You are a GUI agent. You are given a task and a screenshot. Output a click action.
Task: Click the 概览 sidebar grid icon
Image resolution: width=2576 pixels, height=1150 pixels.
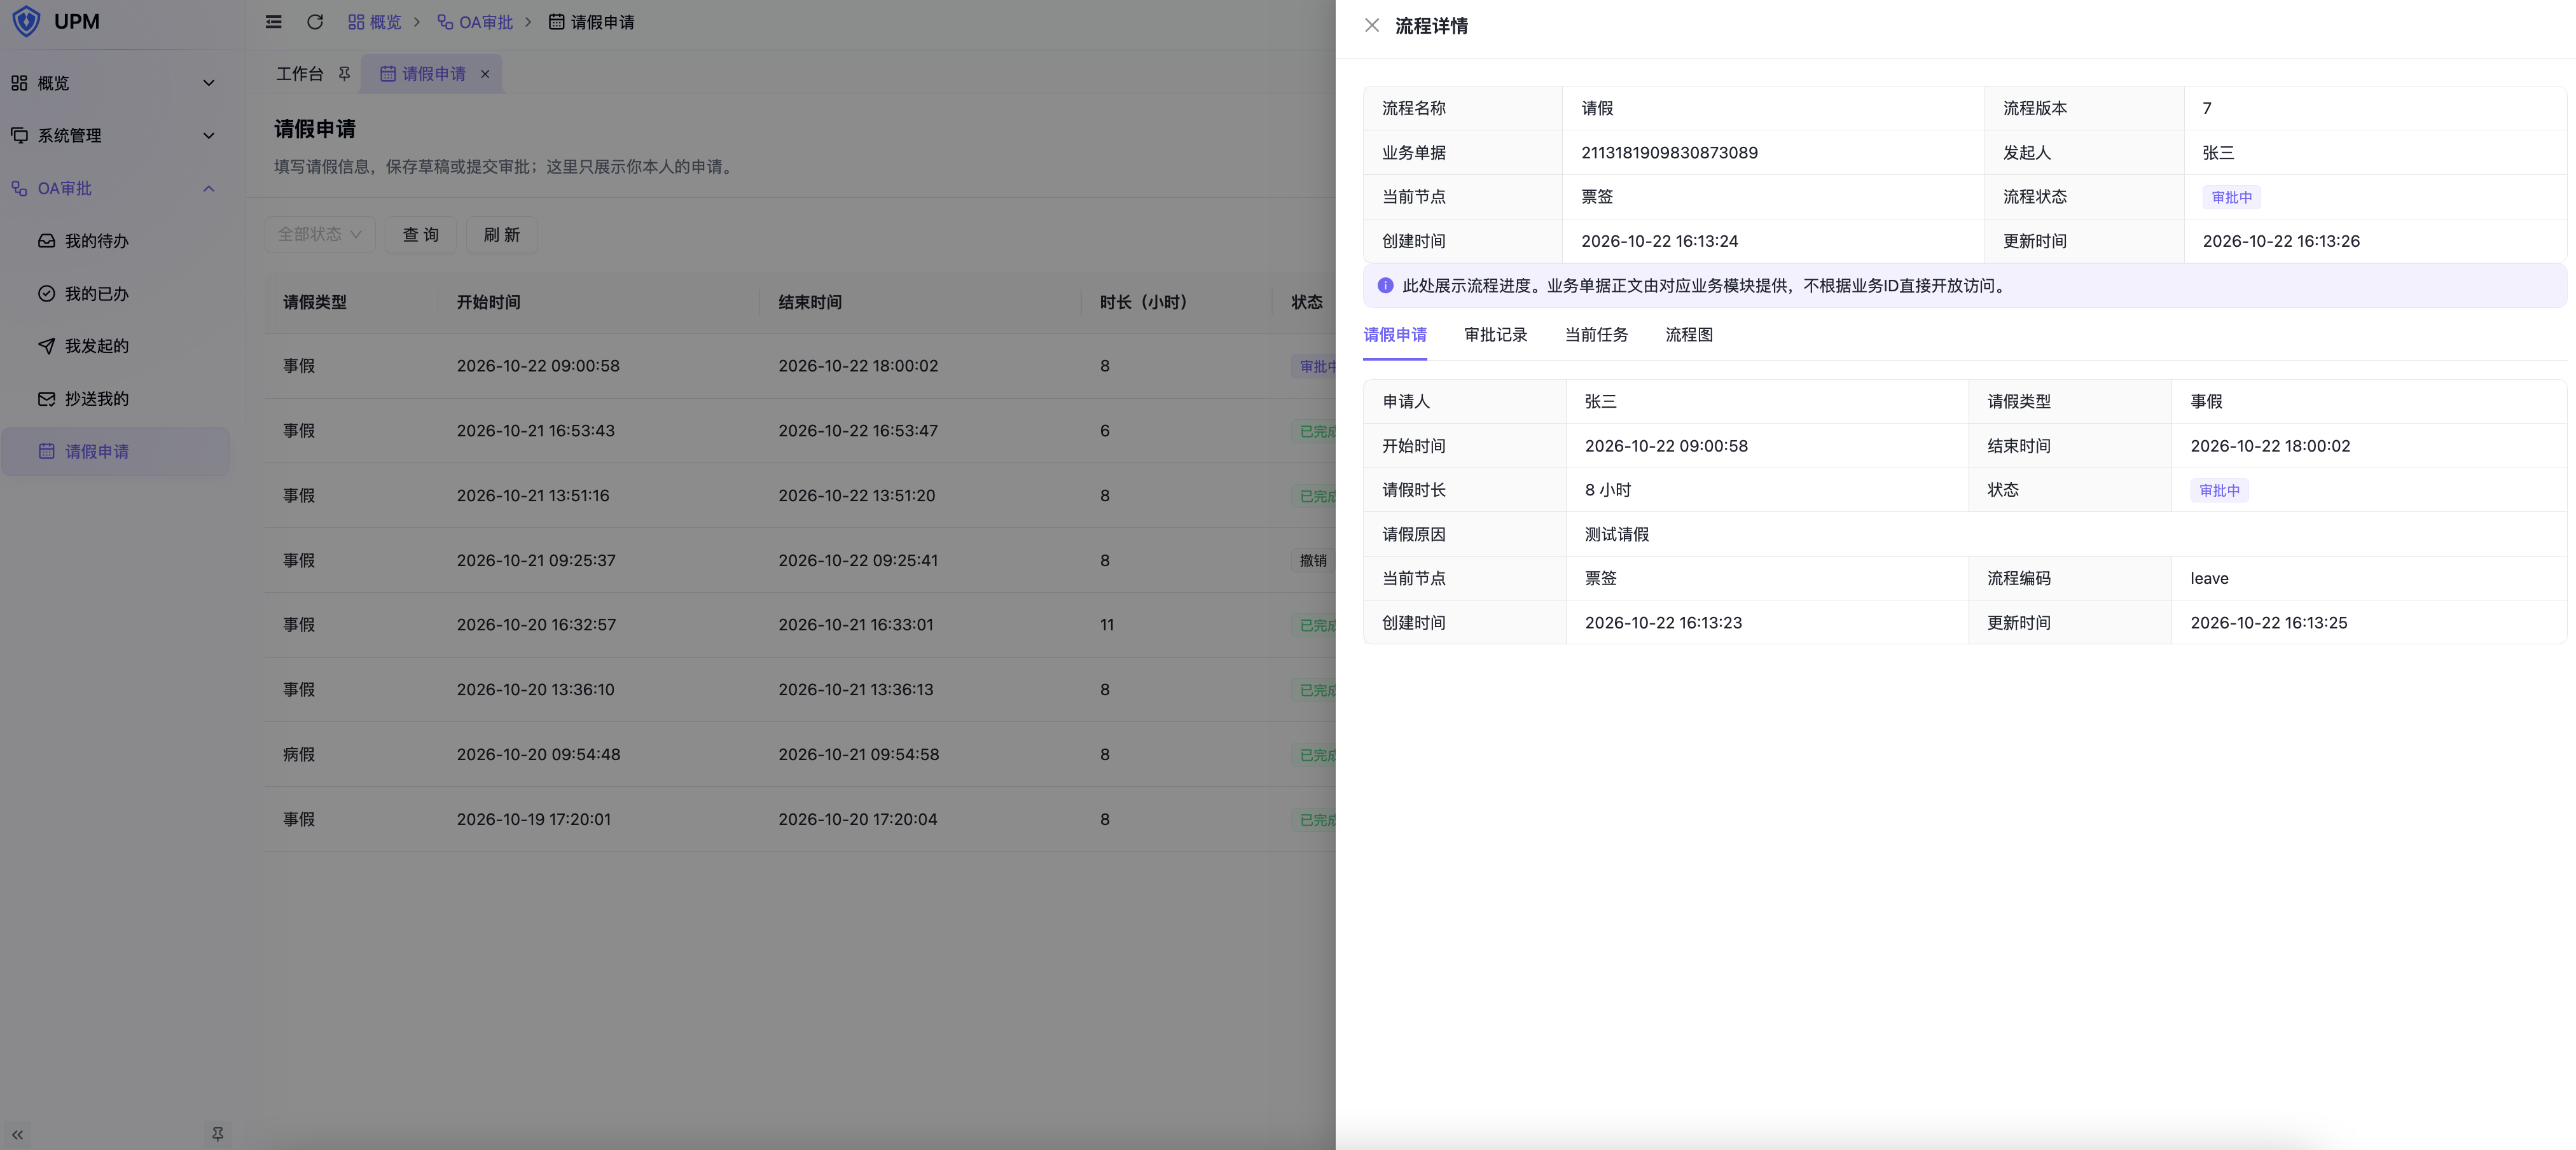coord(19,83)
